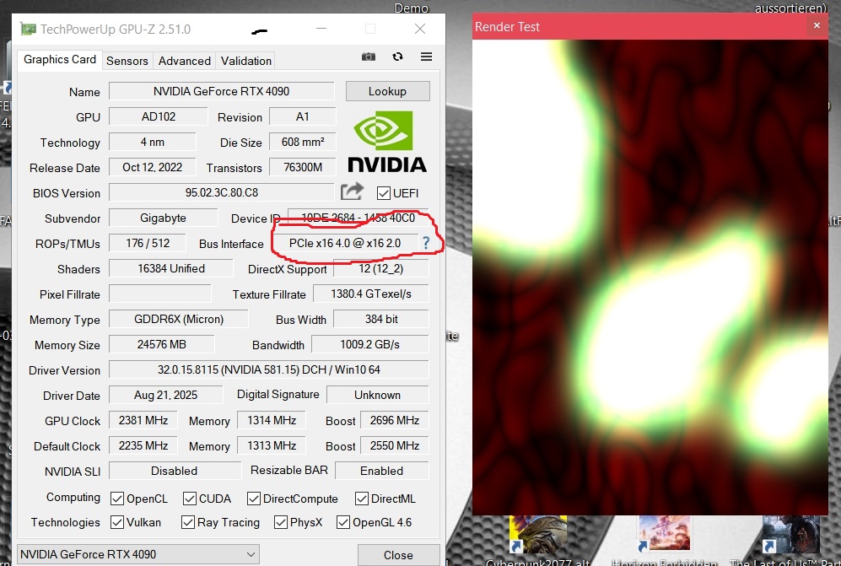Open The Last of Us desktop shortcut
This screenshot has width=841, height=566.
[x=784, y=541]
